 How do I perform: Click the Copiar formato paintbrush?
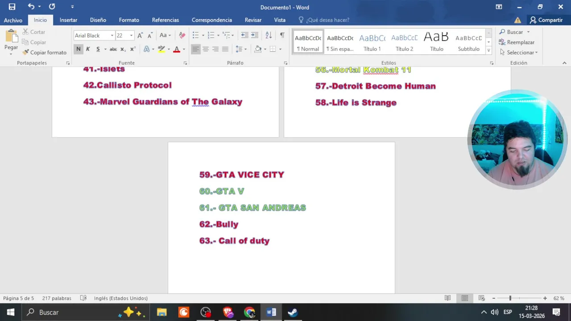[x=44, y=53]
